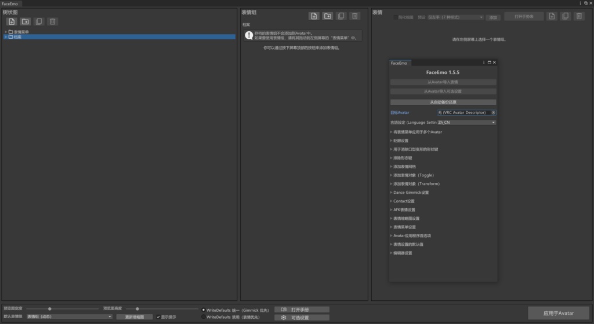Click book icon on 打开手册 button
The height and width of the screenshot is (324, 594).
pyautogui.click(x=283, y=310)
